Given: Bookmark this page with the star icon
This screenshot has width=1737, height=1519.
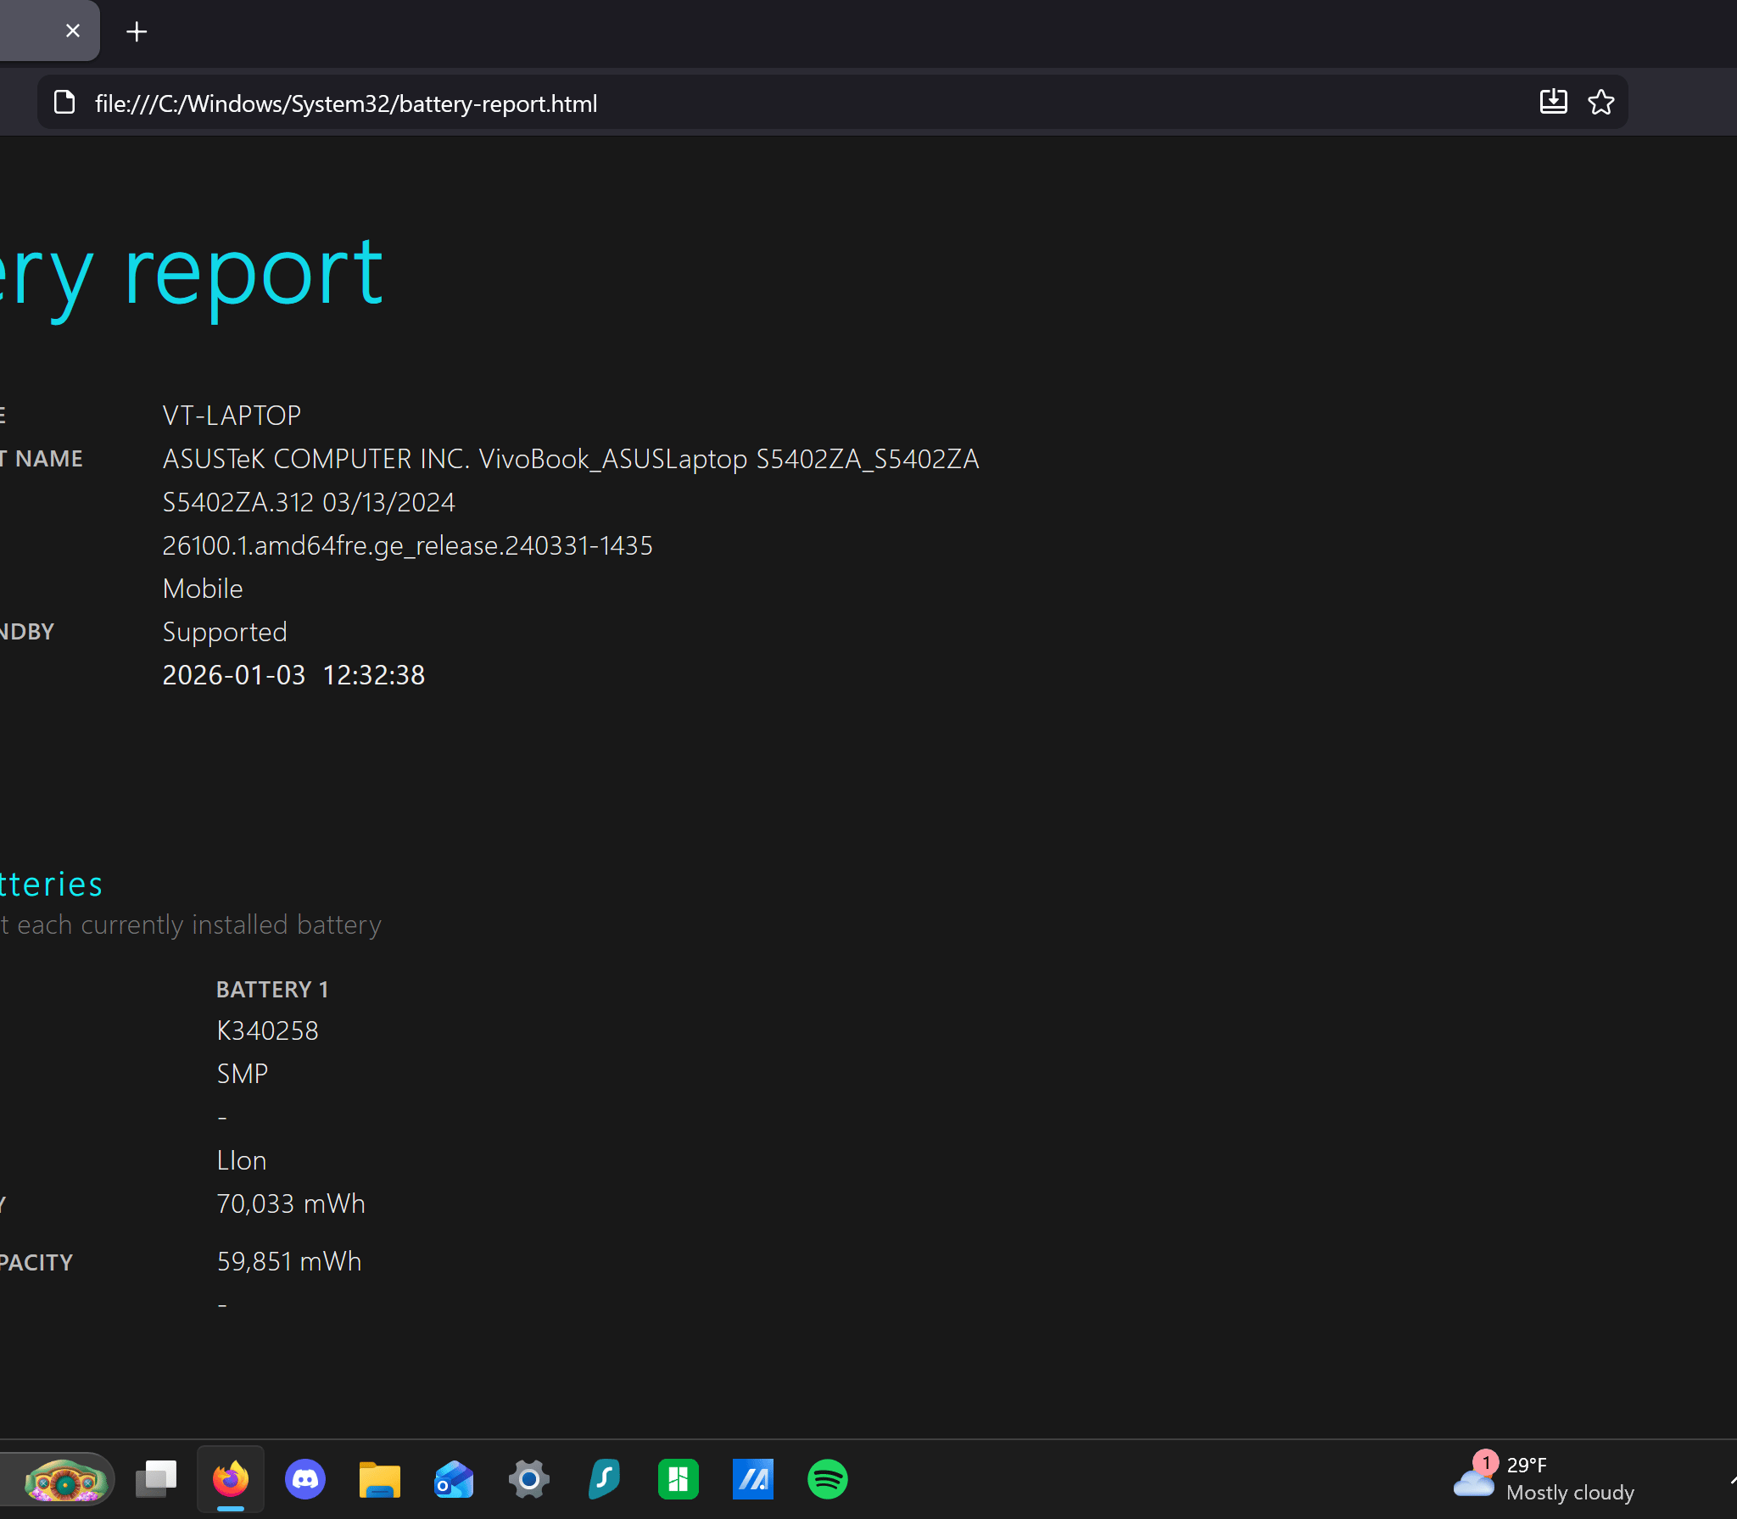Looking at the screenshot, I should tap(1600, 103).
